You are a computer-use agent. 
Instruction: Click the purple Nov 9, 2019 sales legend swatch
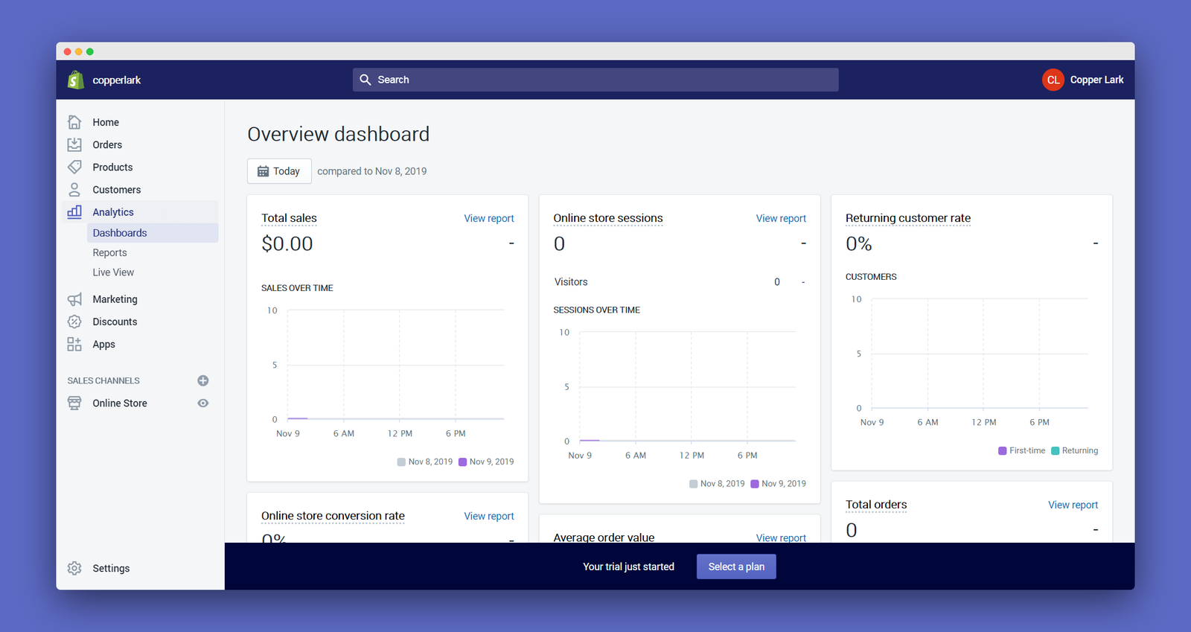click(x=462, y=462)
